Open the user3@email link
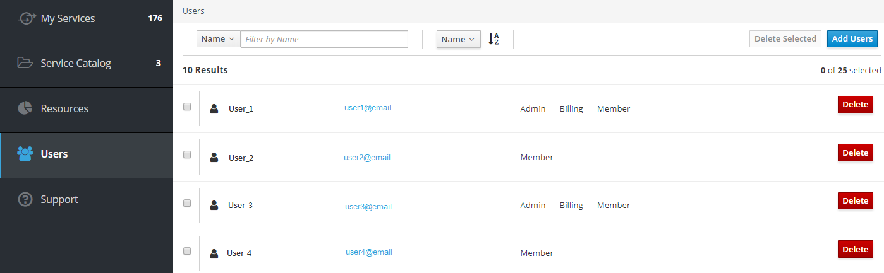Screen dimensions: 884x273 tap(368, 206)
